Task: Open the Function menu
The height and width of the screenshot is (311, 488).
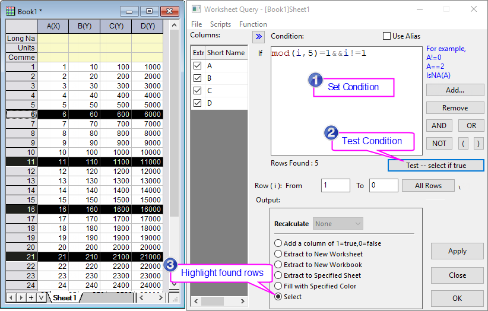Action: (253, 24)
